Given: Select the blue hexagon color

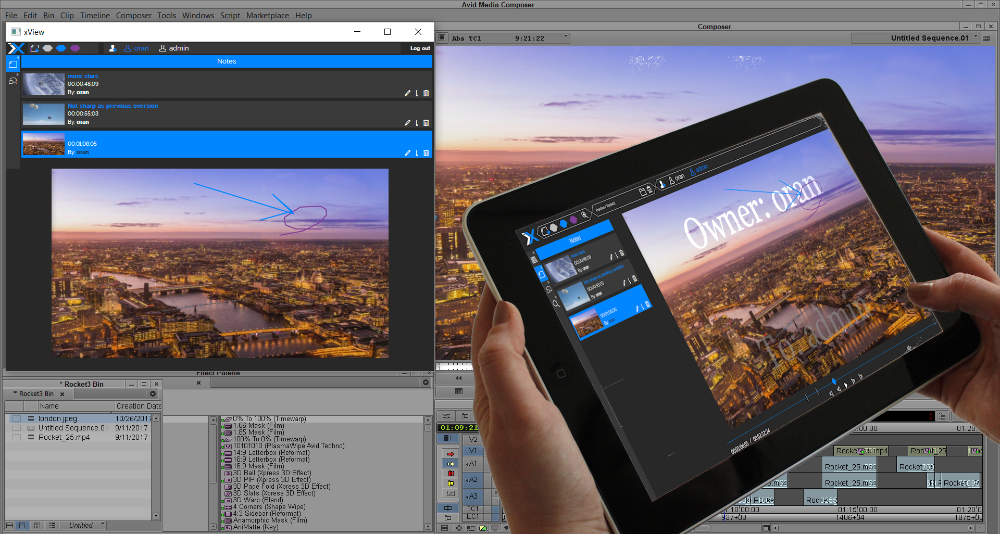Looking at the screenshot, I should (x=61, y=48).
